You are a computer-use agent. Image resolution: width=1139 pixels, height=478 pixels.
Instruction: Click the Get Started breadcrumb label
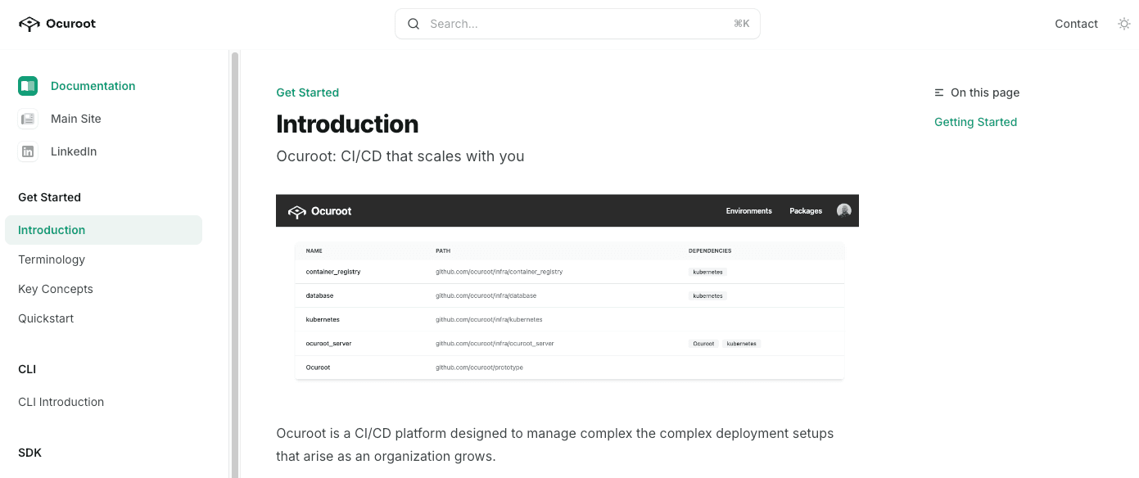(307, 92)
